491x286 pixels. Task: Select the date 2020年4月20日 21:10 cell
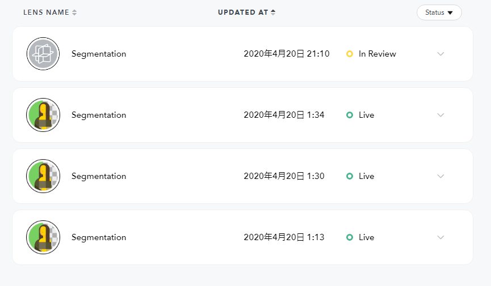point(286,54)
